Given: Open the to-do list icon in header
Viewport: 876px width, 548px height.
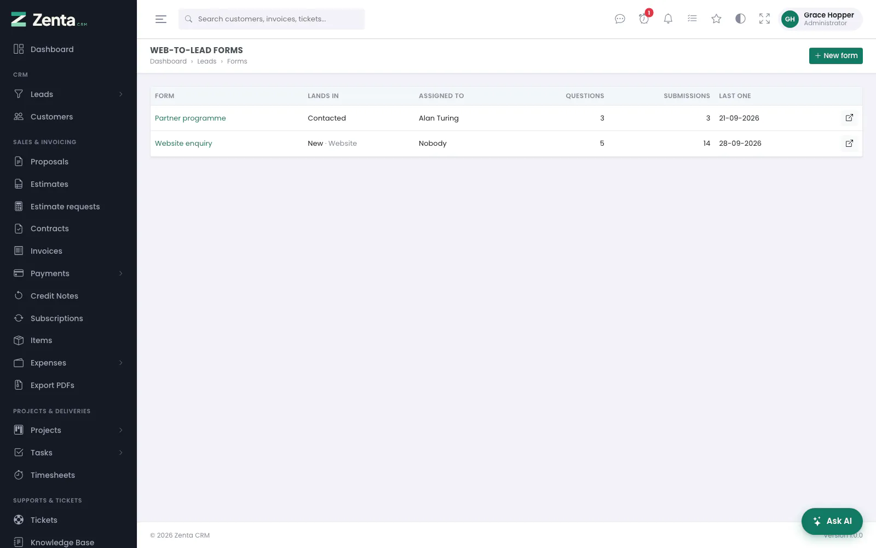Looking at the screenshot, I should click(x=692, y=19).
